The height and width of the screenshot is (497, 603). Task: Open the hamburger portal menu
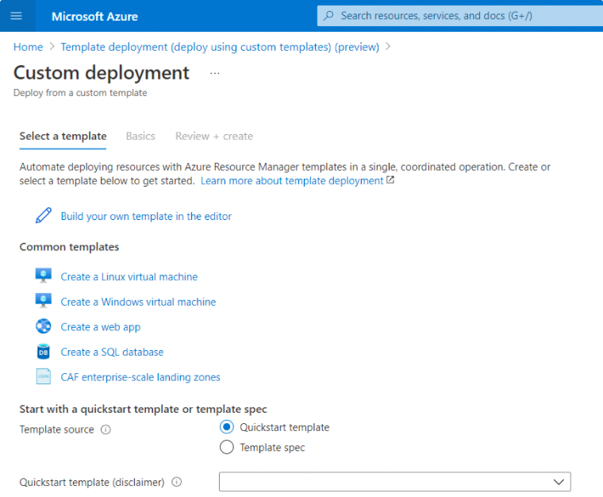[x=16, y=16]
